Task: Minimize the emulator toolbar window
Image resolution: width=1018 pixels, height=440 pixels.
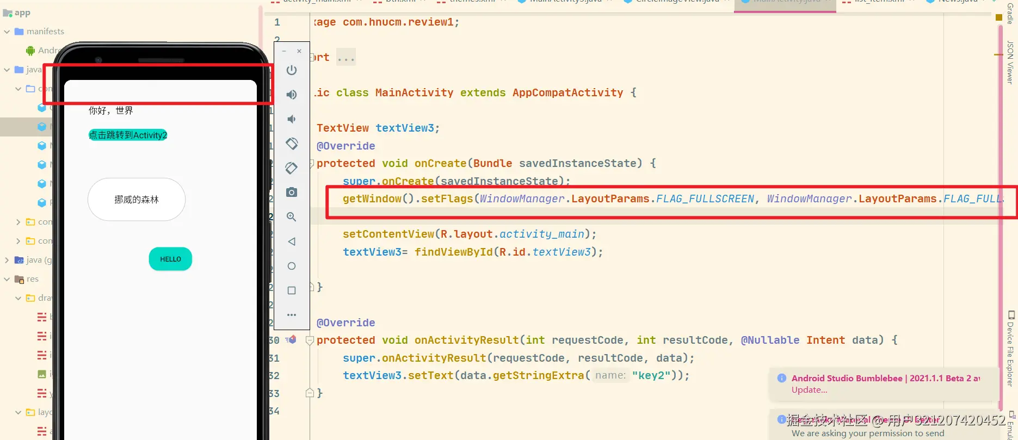Action: tap(283, 51)
